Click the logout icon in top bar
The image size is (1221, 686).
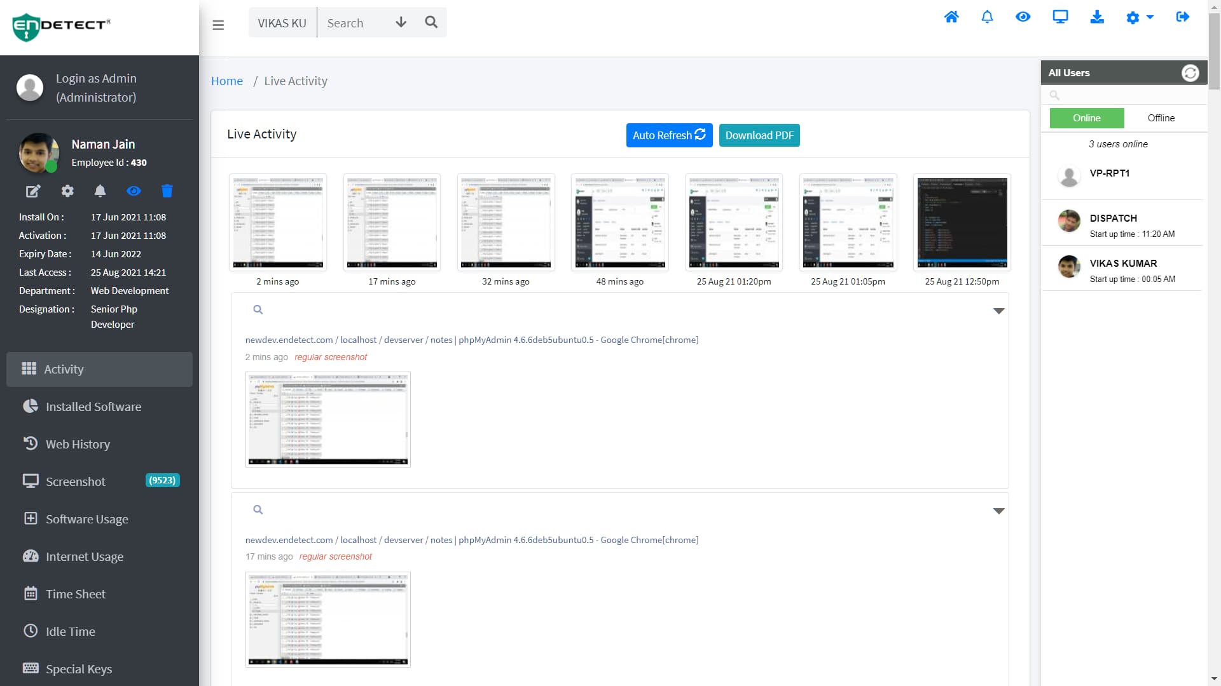(1182, 17)
